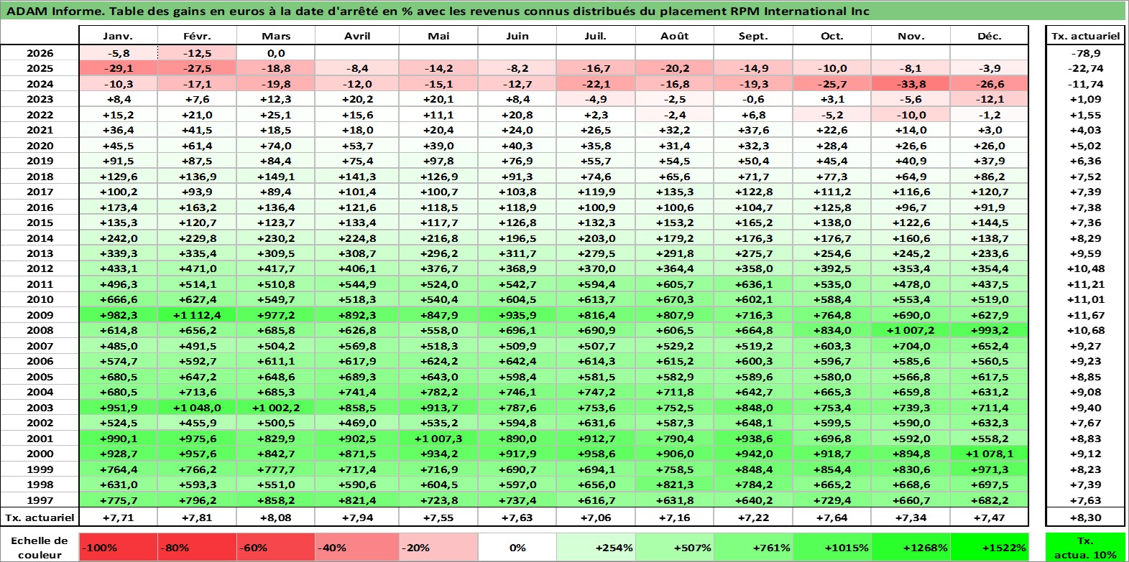Viewport: 1129px width, 562px height.
Task: Select the -78,9 actuarial rate for 2026
Action: tap(1085, 53)
